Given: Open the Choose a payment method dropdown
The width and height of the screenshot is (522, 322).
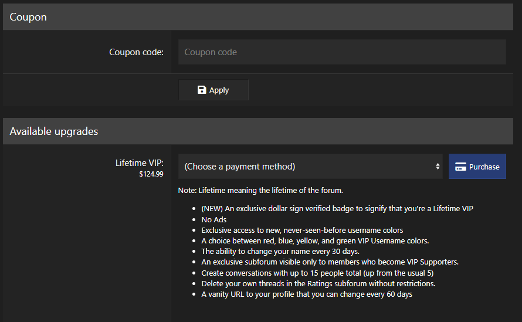Looking at the screenshot, I should point(310,167).
